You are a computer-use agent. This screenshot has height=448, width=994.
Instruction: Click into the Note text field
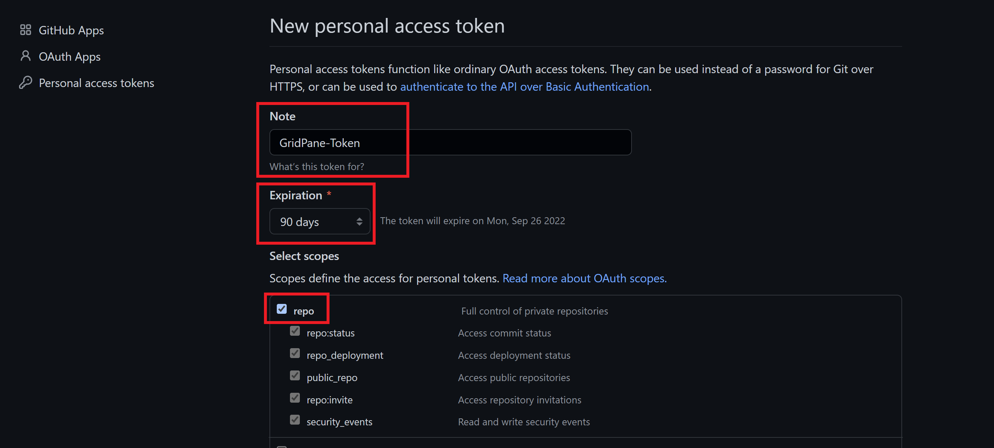[x=450, y=143]
